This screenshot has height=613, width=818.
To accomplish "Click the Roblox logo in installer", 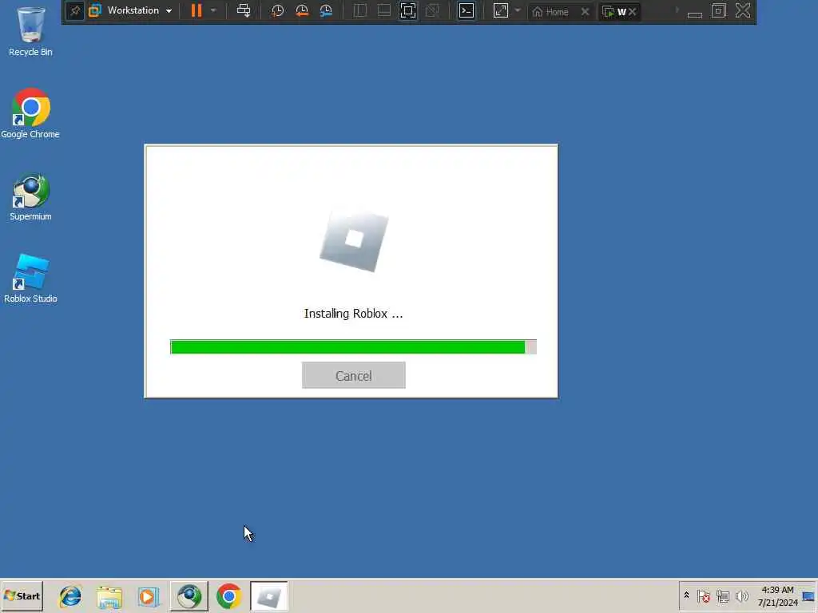I will pos(354,239).
